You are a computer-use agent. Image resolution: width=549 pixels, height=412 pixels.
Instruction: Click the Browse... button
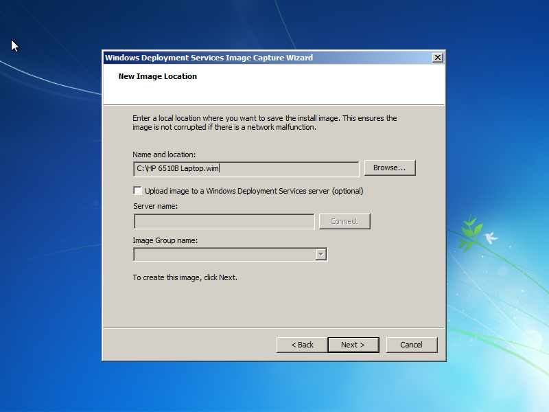[x=390, y=168]
